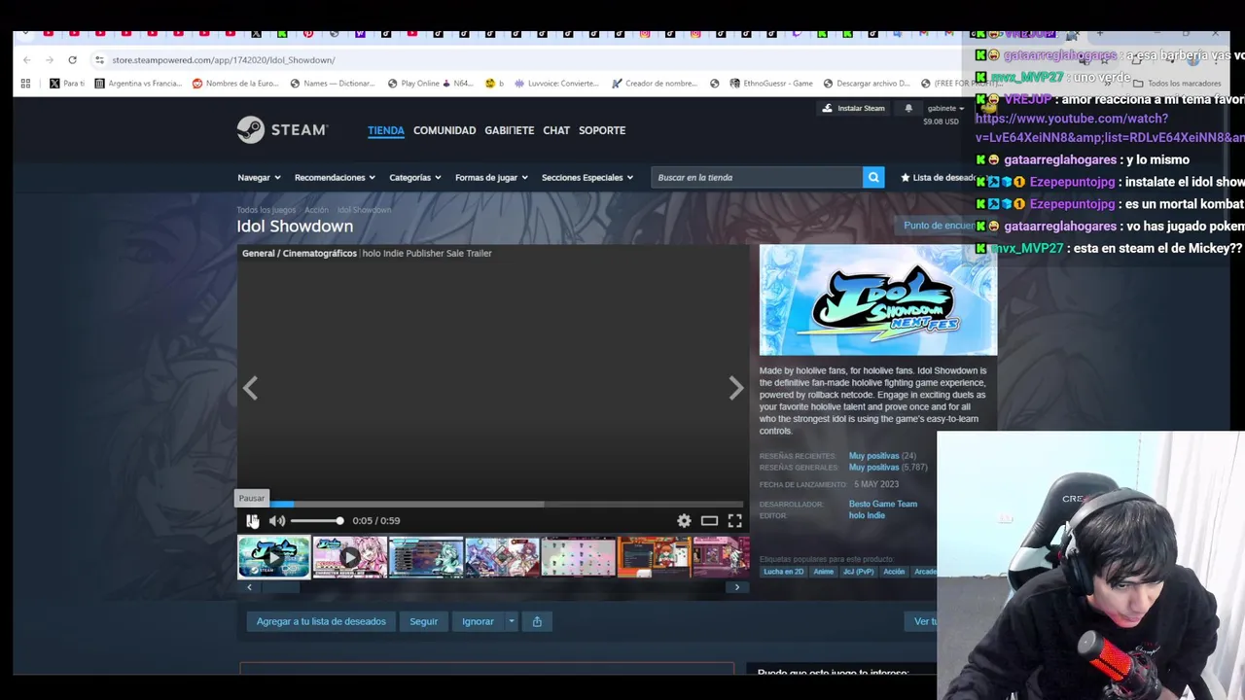
Task: Expand Formas de jugar dropdown
Action: click(491, 177)
